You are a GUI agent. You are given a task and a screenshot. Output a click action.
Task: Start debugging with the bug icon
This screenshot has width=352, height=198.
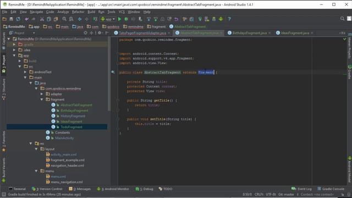coord(127,19)
